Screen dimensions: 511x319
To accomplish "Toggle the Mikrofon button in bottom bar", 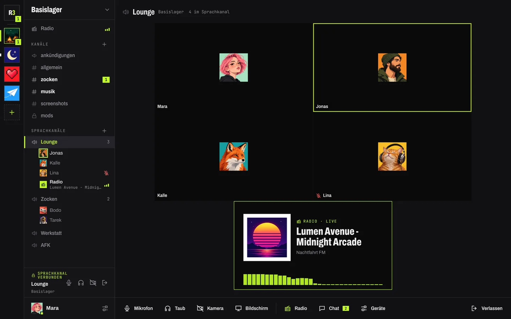I will point(138,308).
